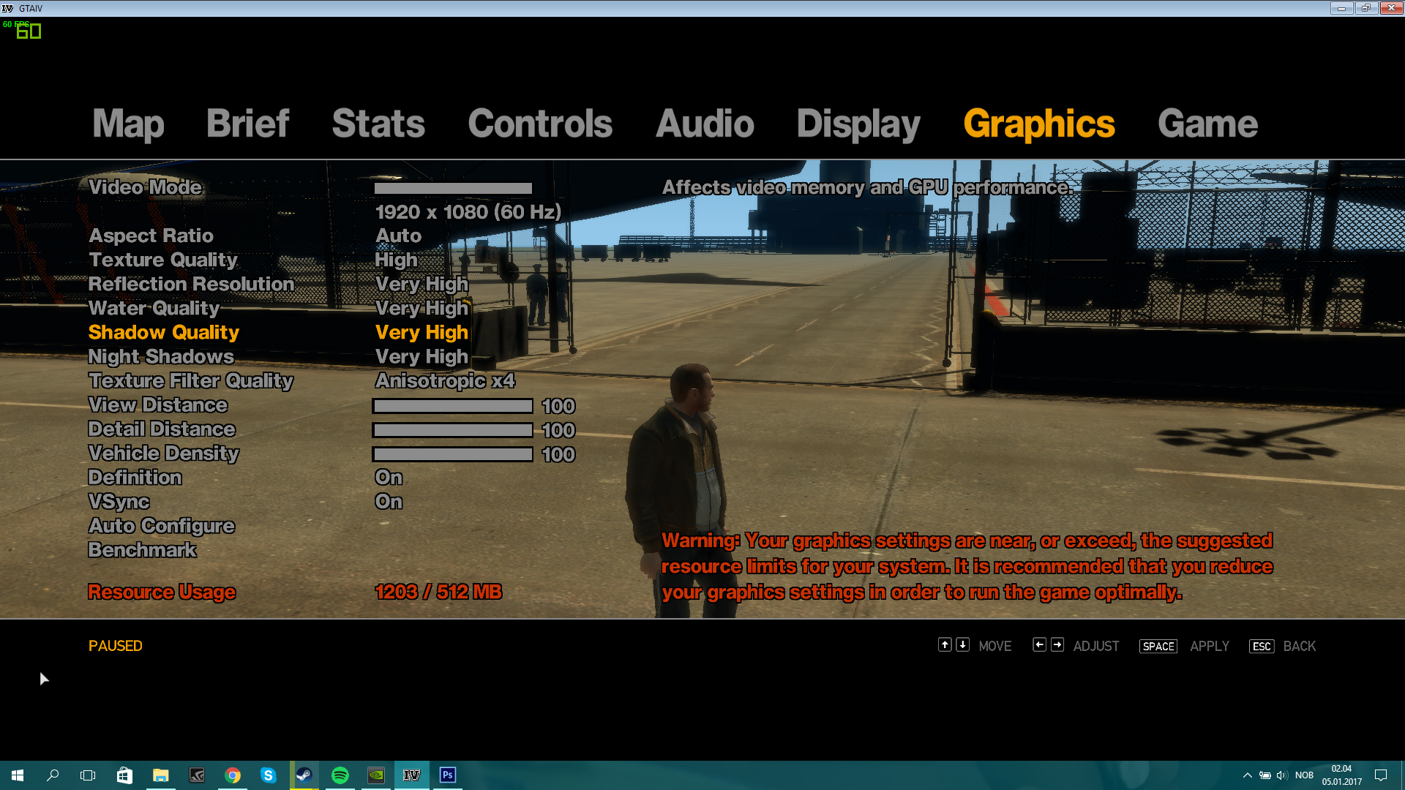The image size is (1405, 790).
Task: Select the Graphics tab
Action: click(x=1039, y=124)
